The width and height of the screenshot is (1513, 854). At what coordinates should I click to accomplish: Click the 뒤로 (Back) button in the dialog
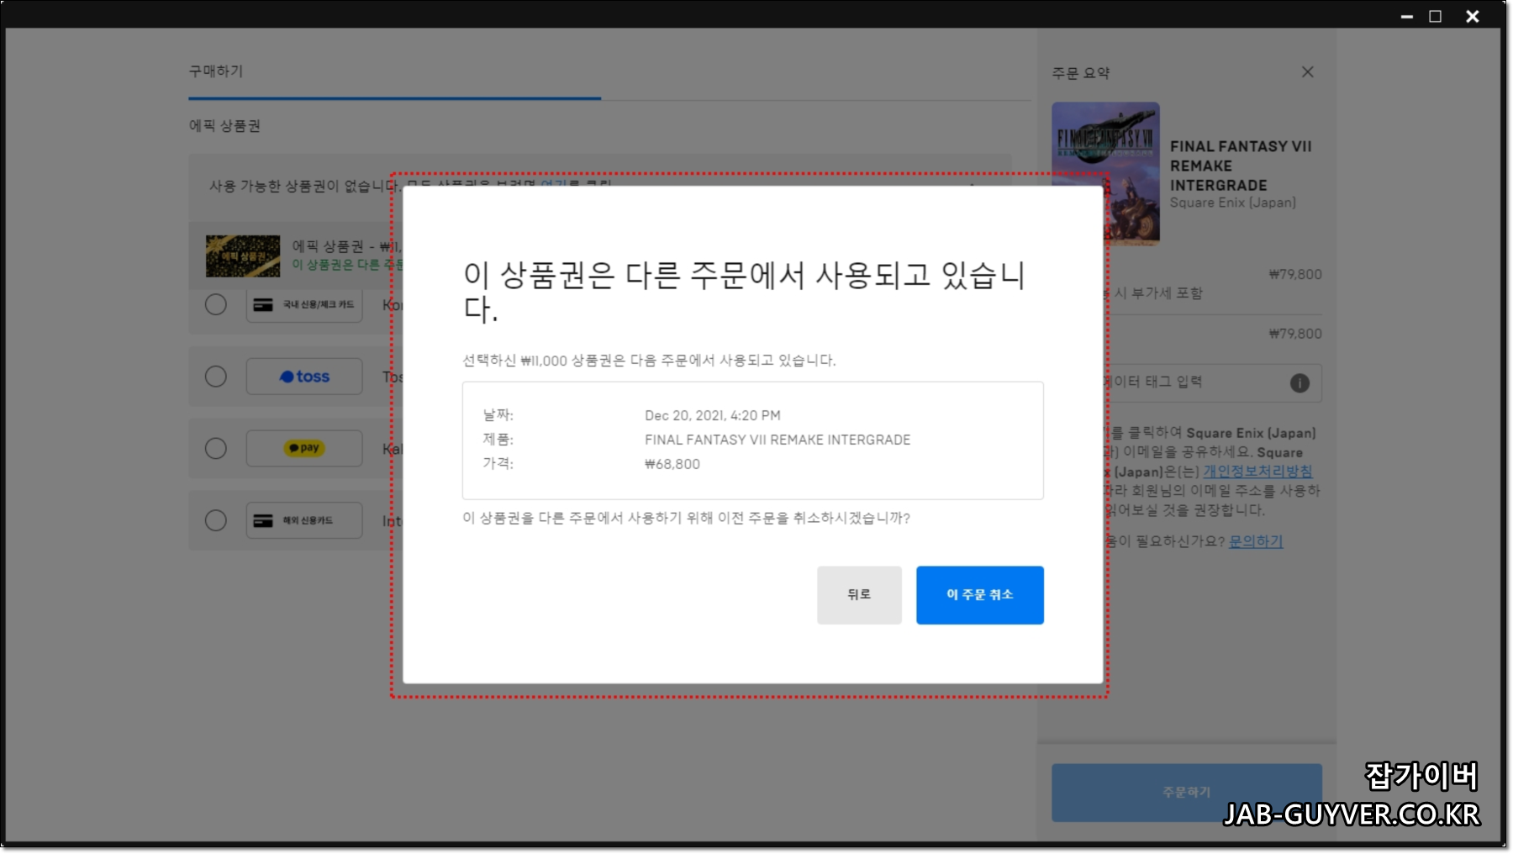pyautogui.click(x=859, y=595)
